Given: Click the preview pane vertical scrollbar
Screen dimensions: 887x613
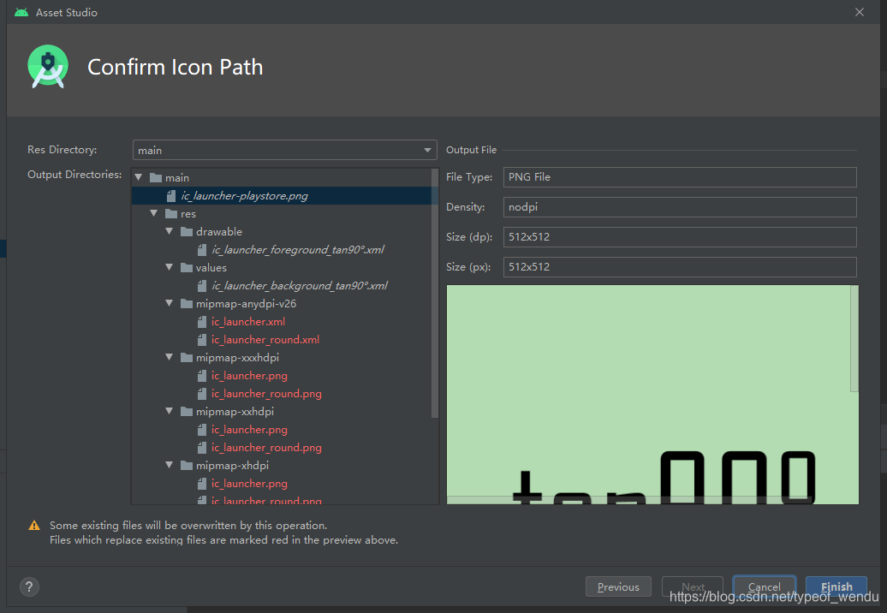Looking at the screenshot, I should pyautogui.click(x=854, y=338).
